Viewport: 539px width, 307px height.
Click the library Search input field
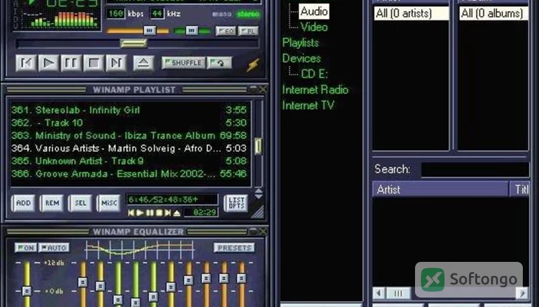476,170
